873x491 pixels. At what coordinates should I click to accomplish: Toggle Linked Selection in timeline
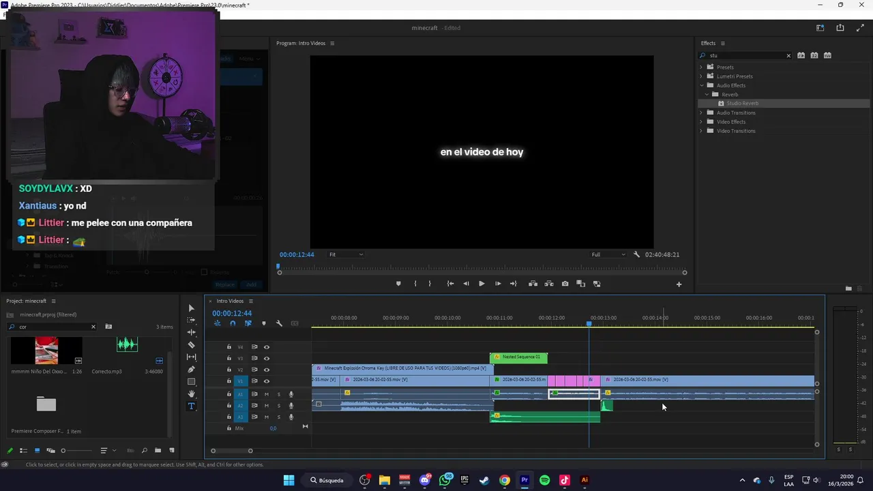point(248,324)
